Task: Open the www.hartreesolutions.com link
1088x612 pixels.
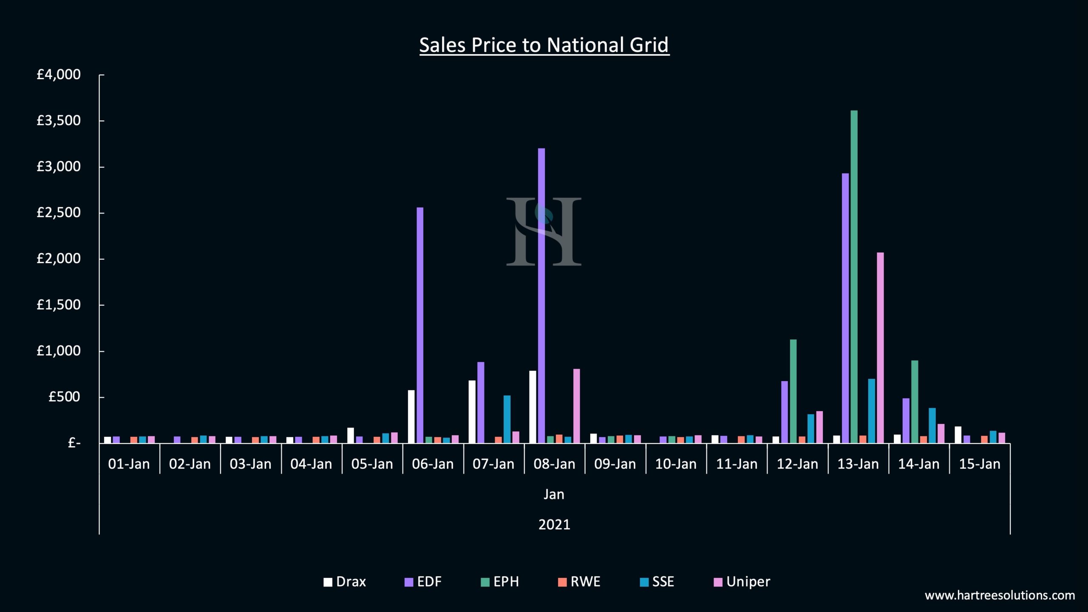Action: tap(1000, 595)
